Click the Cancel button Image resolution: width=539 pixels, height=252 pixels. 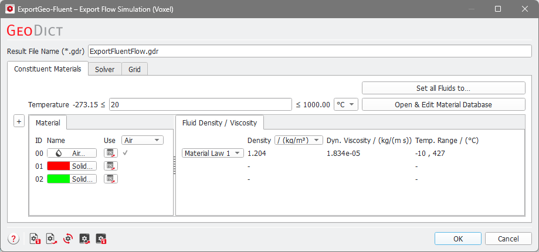[x=509, y=239]
